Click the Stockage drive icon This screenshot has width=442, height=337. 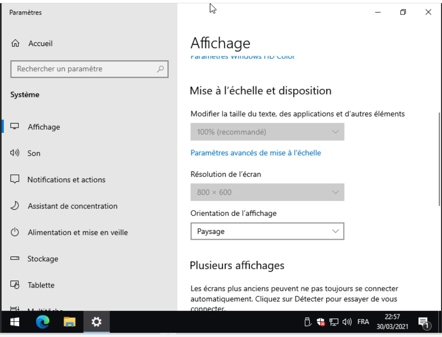coord(15,259)
